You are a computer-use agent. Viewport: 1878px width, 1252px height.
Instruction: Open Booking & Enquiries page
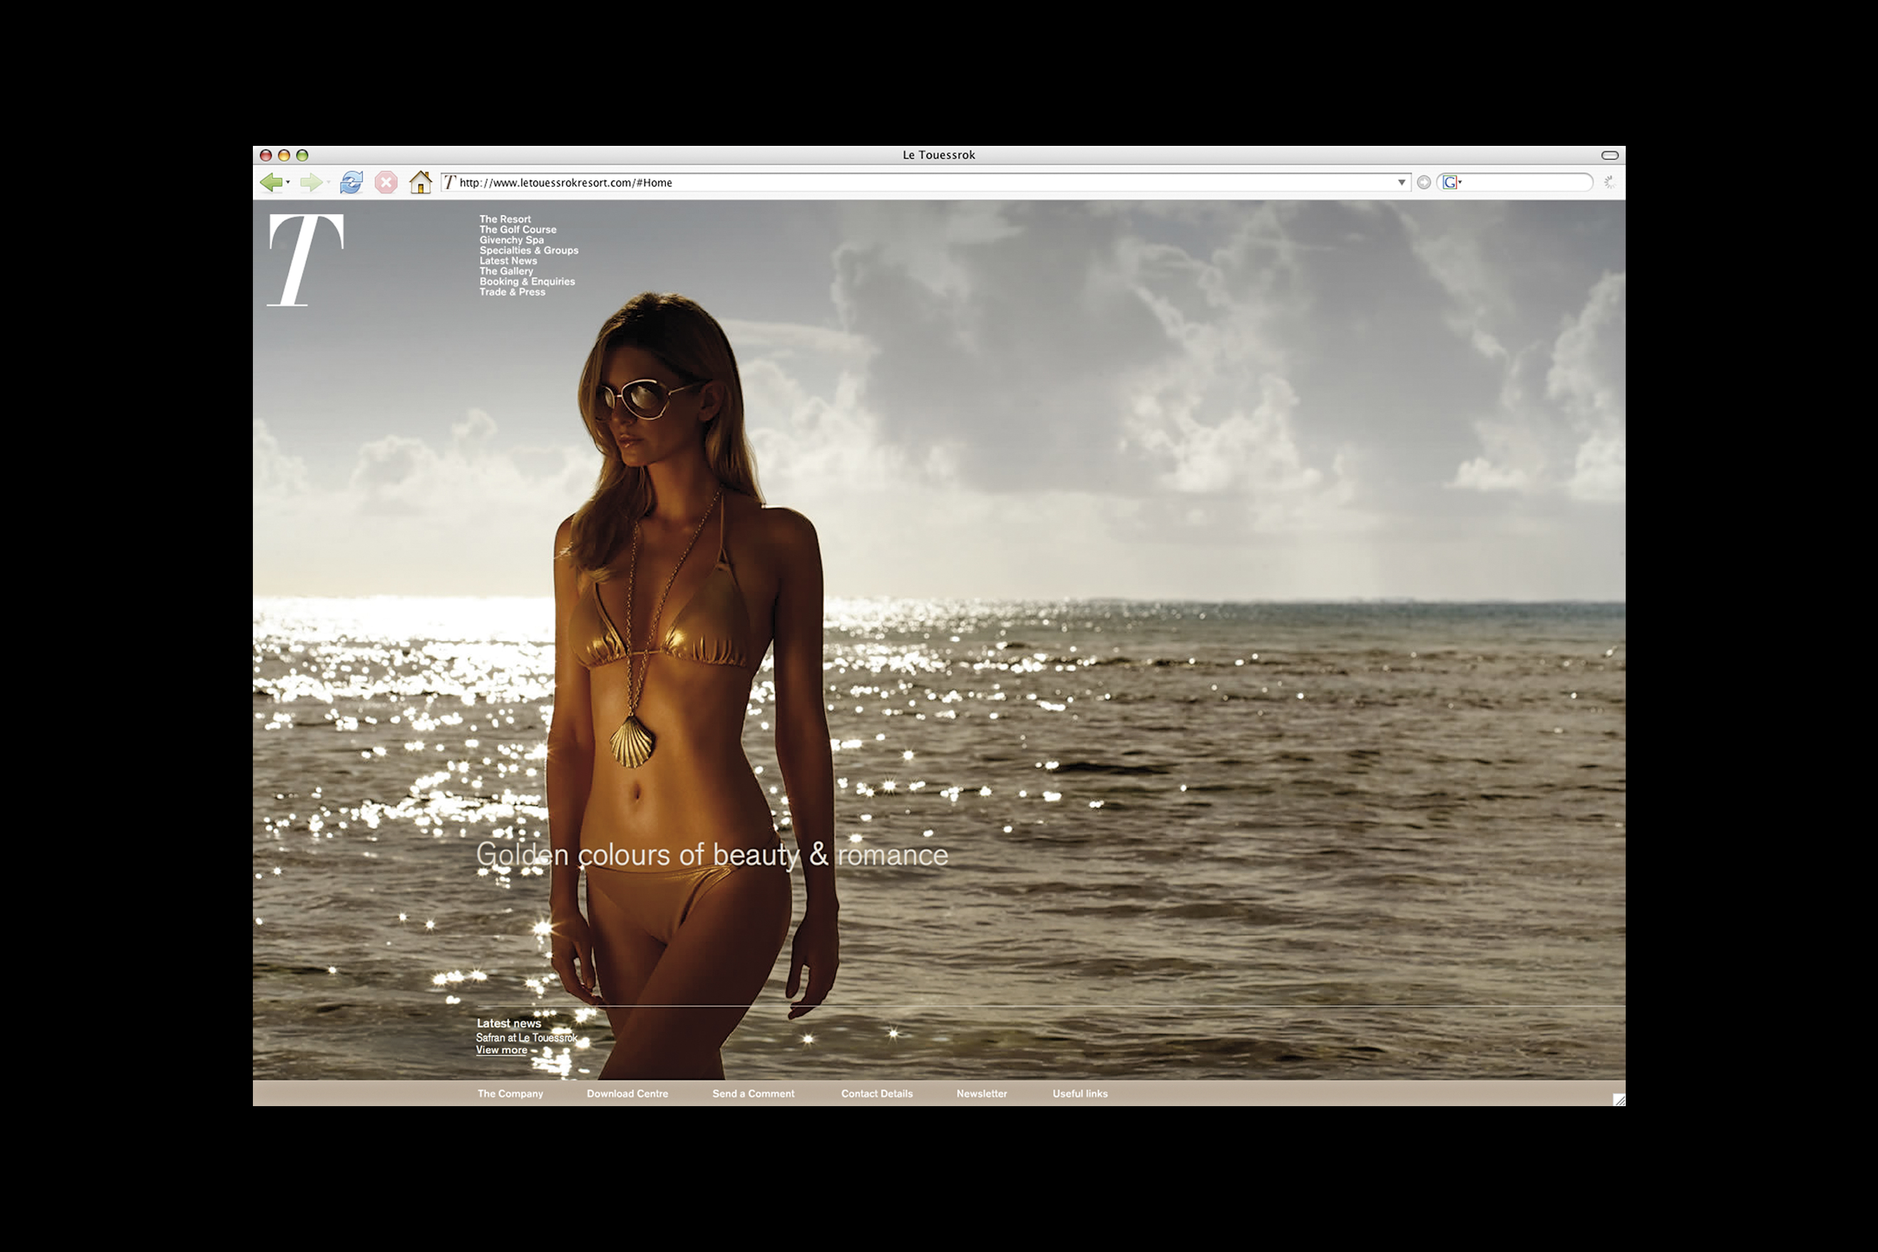click(526, 282)
